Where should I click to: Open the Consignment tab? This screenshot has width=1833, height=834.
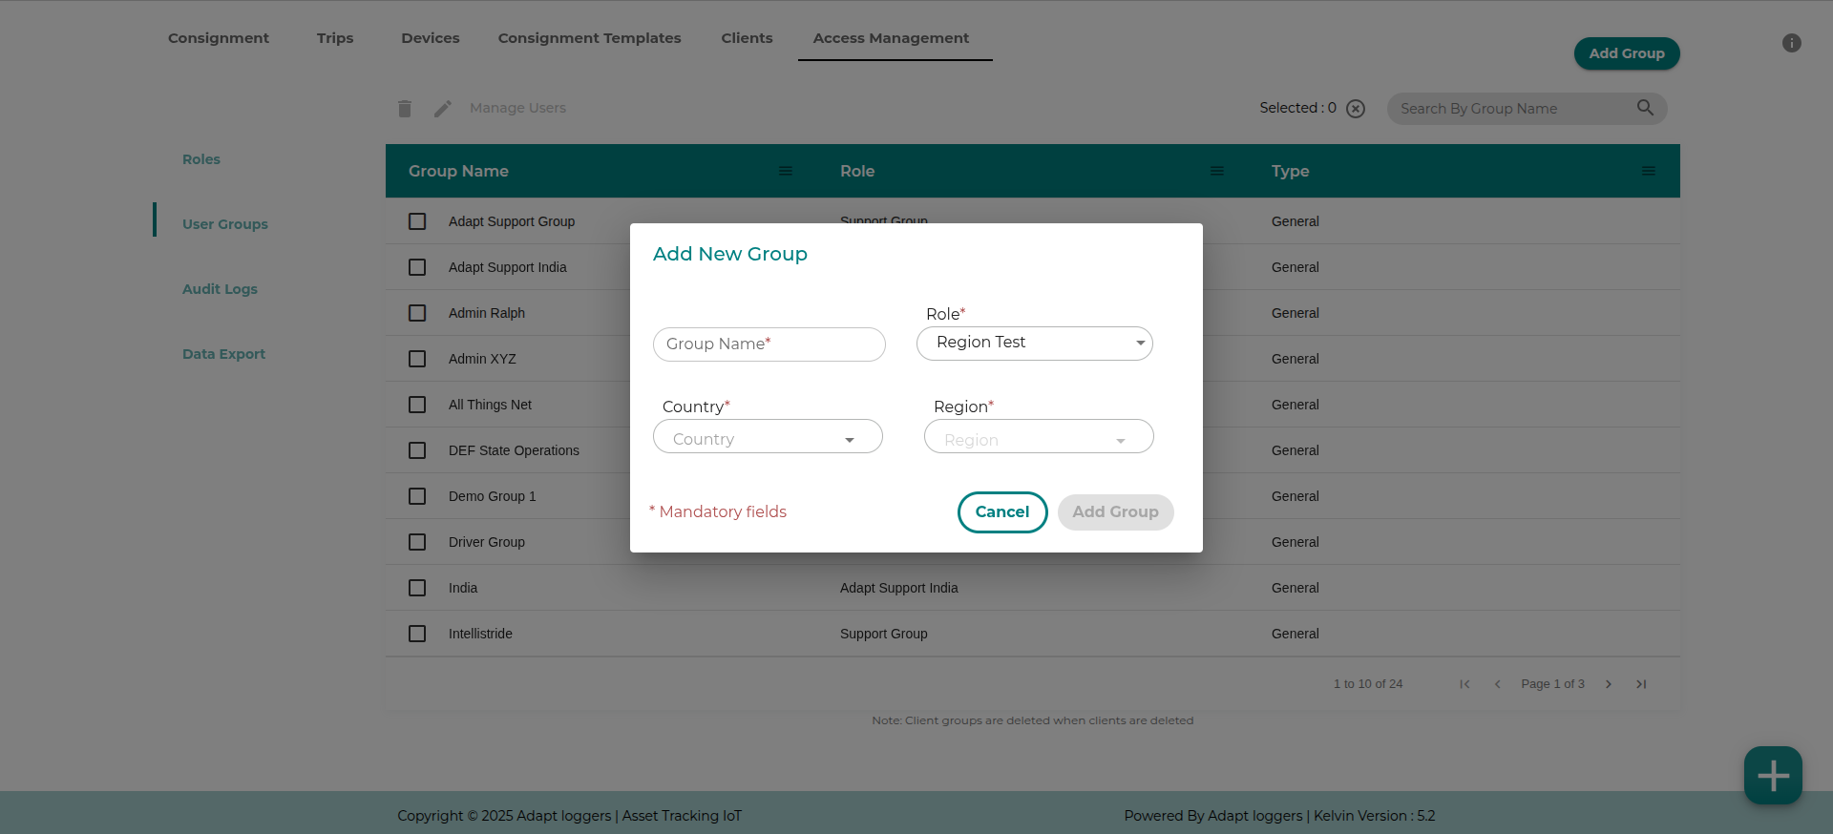coord(219,38)
